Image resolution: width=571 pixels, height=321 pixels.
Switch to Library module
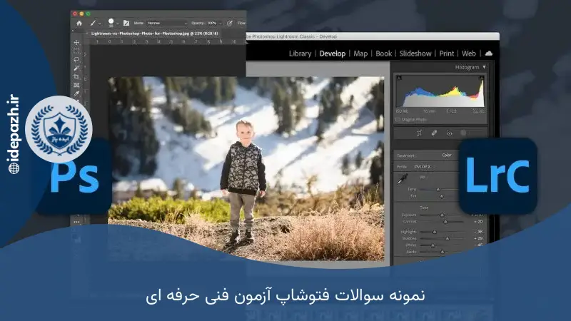[x=300, y=53]
